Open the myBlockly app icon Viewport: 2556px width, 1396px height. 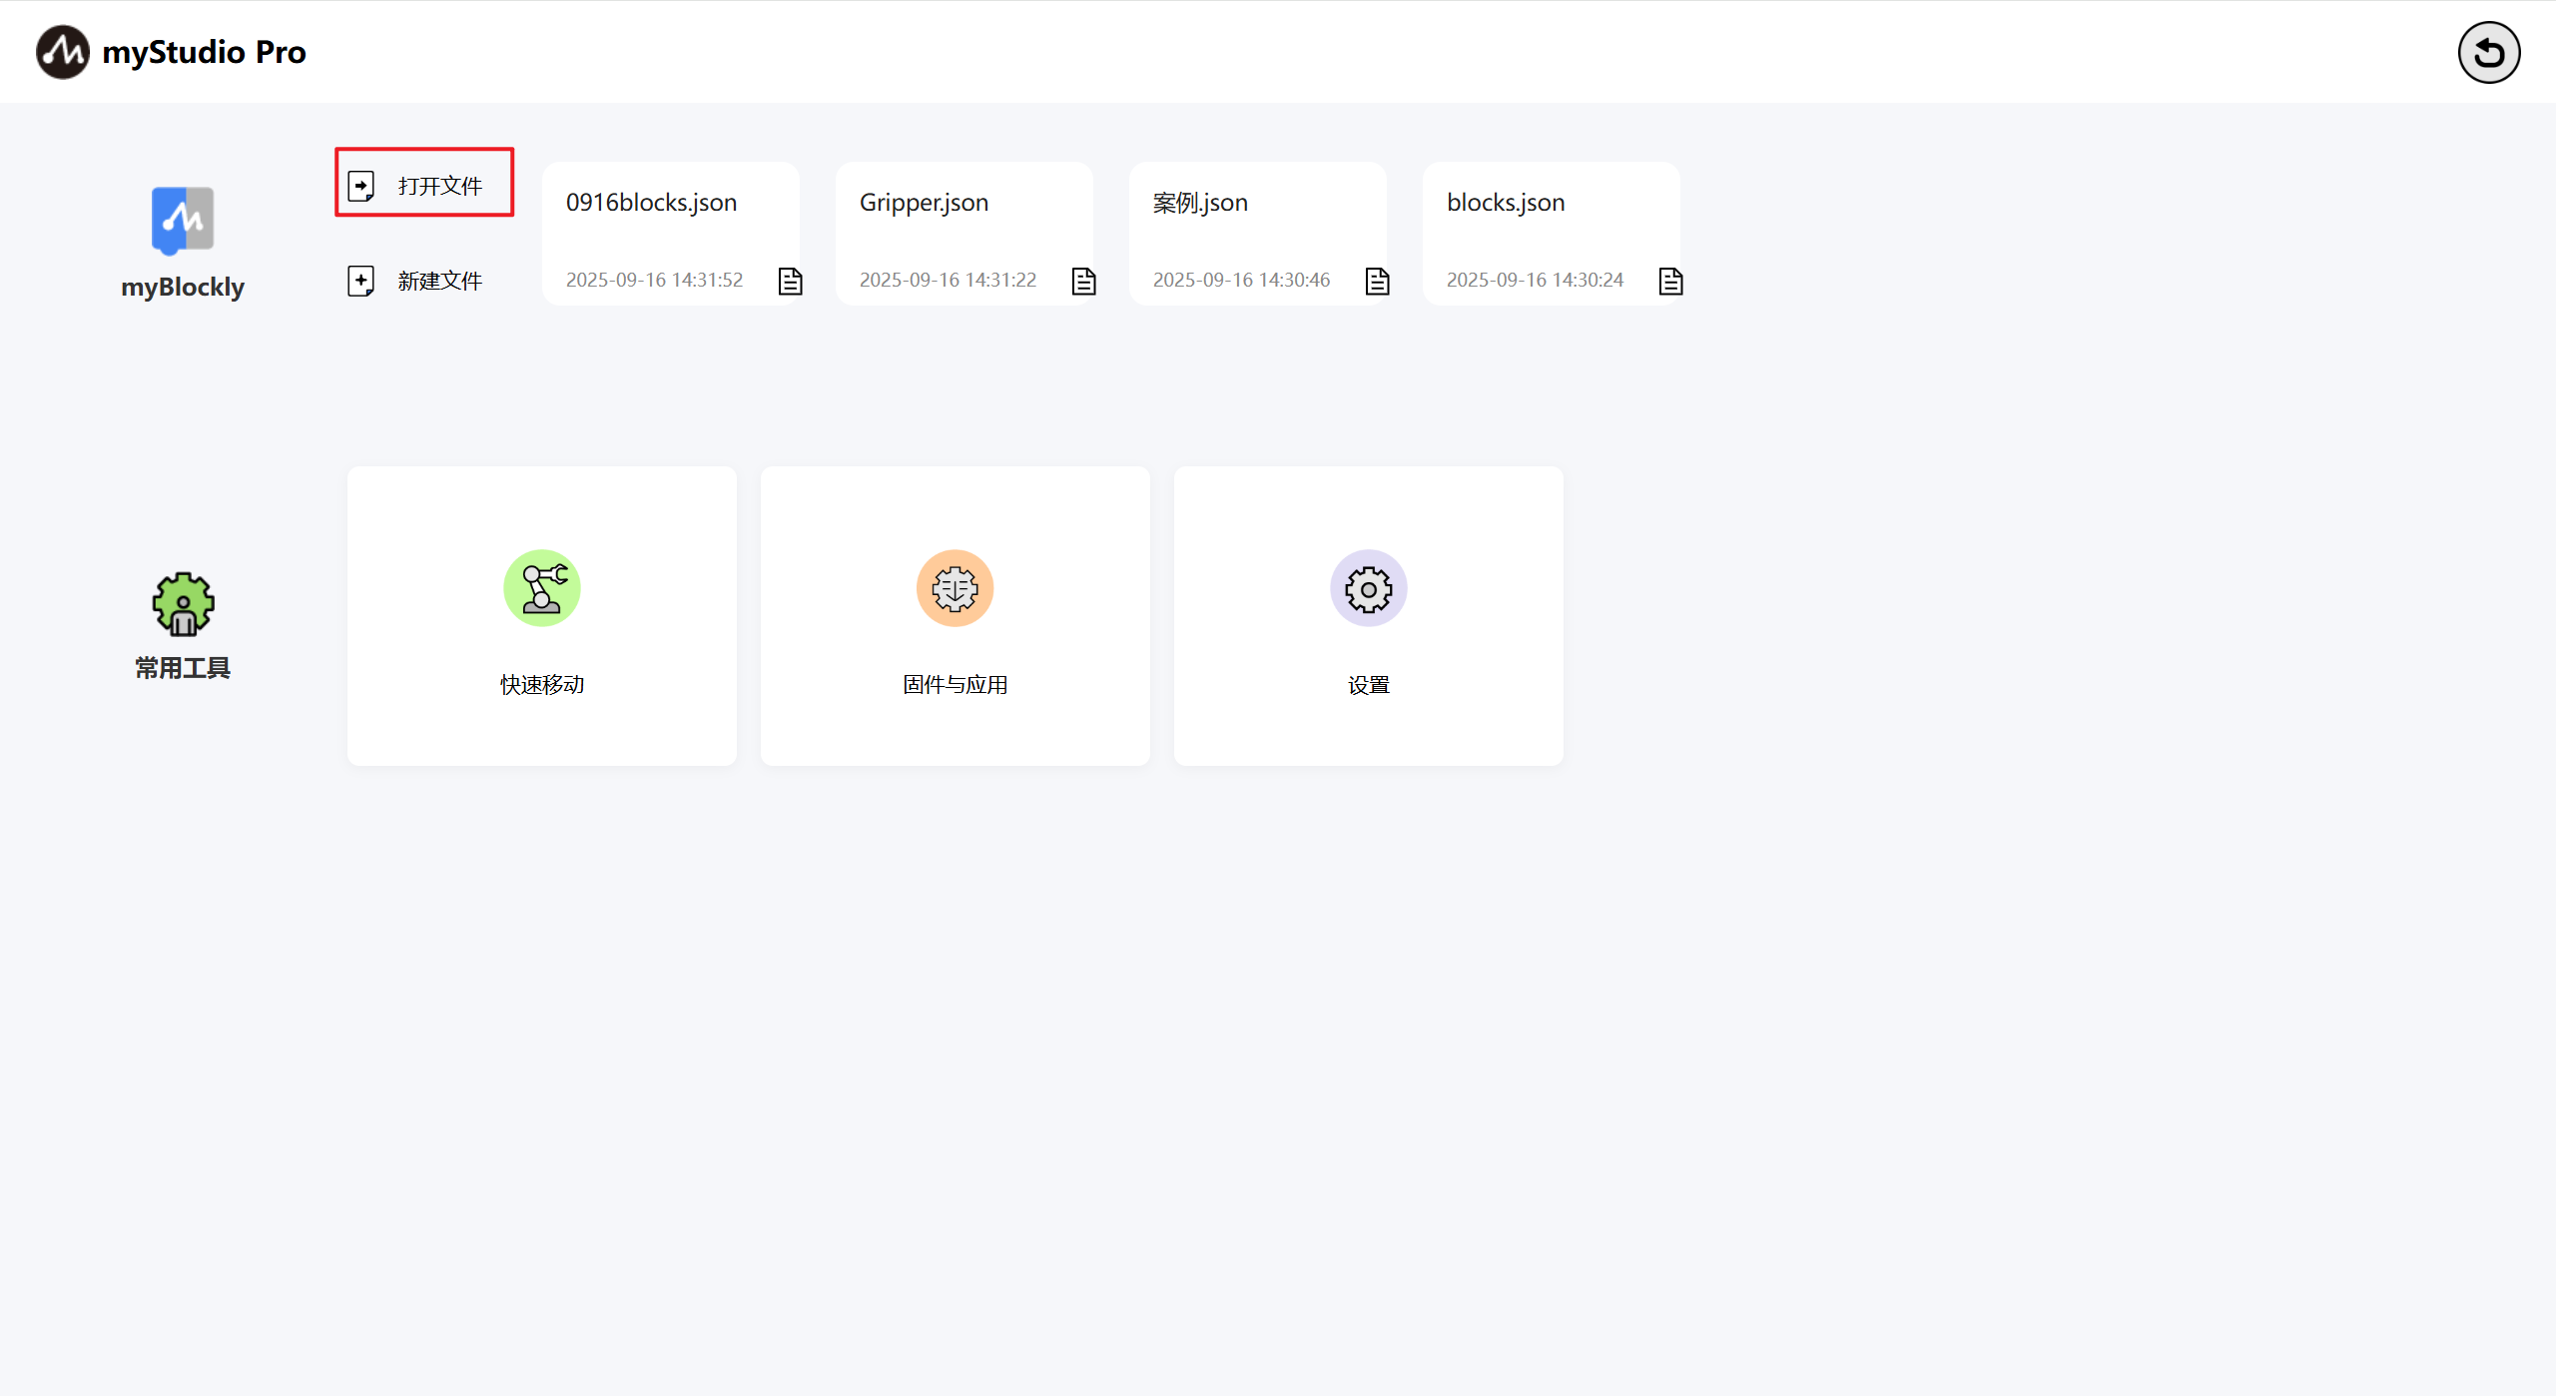(182, 220)
